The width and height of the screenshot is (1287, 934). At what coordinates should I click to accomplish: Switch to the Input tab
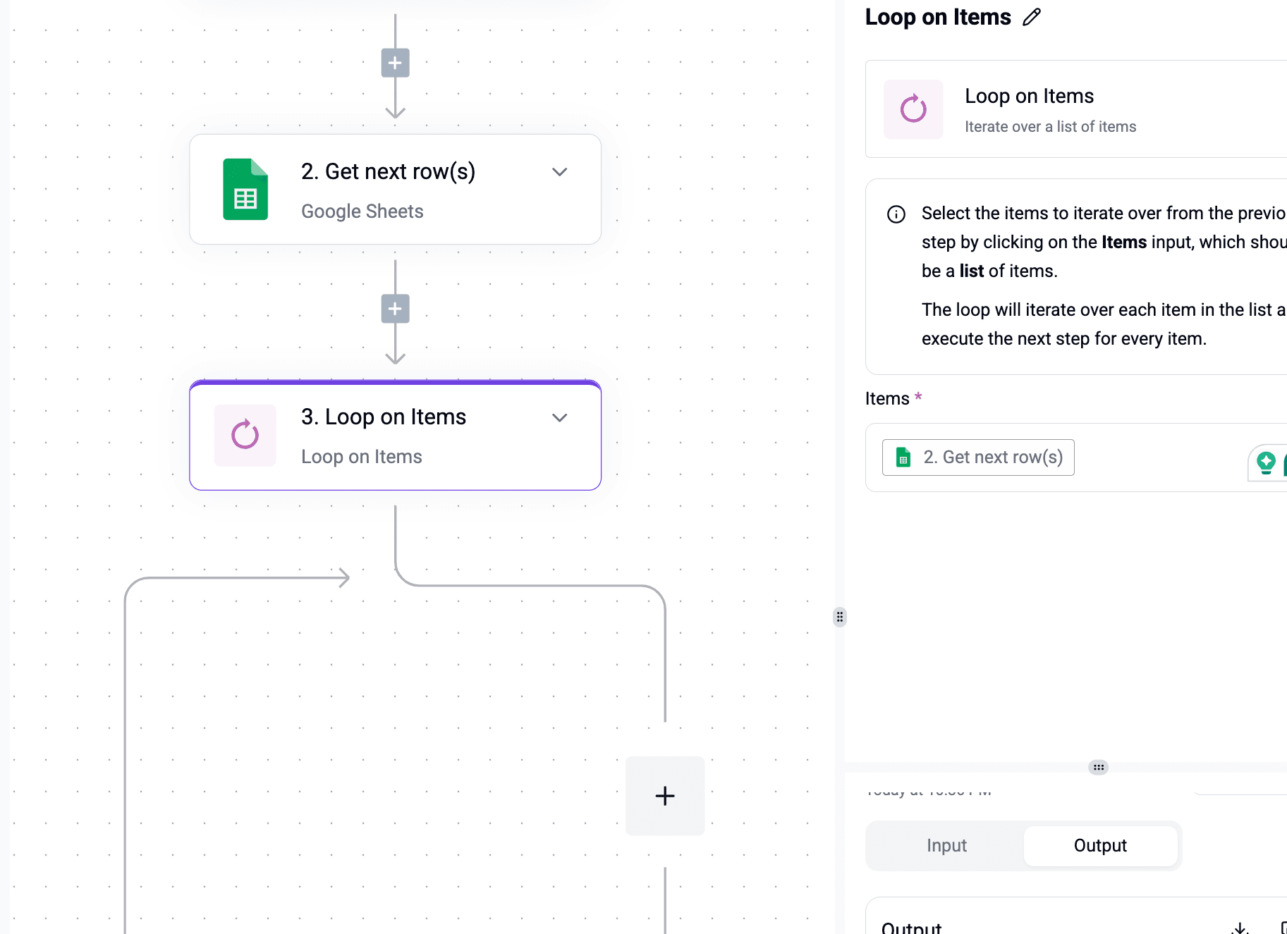946,845
